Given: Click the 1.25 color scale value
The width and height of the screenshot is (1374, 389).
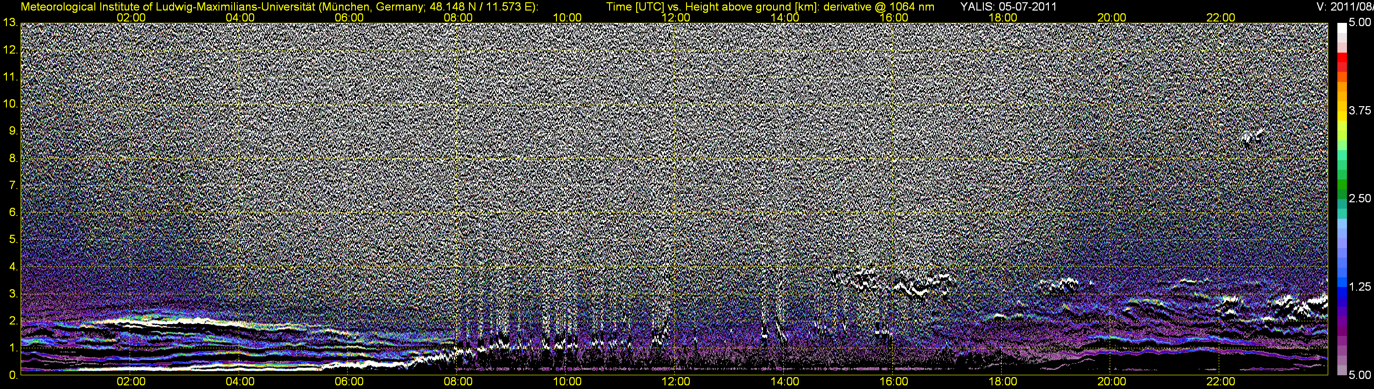Looking at the screenshot, I should [x=1360, y=286].
